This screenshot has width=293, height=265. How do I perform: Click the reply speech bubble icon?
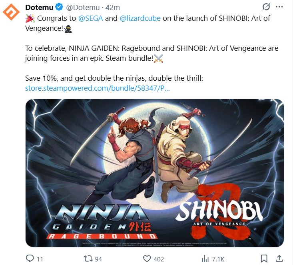tap(30, 259)
